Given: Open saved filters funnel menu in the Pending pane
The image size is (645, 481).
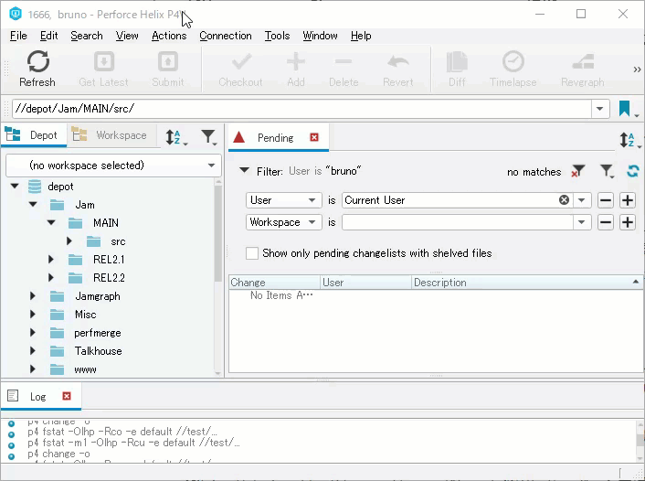Looking at the screenshot, I should (607, 170).
